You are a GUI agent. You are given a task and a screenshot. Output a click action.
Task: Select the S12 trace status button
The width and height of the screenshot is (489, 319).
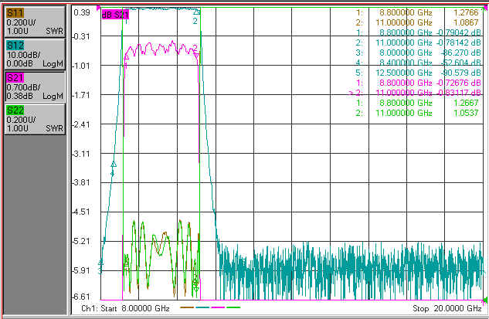click(35, 54)
